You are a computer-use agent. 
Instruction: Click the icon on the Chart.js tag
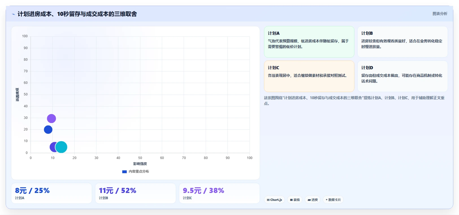point(268,200)
